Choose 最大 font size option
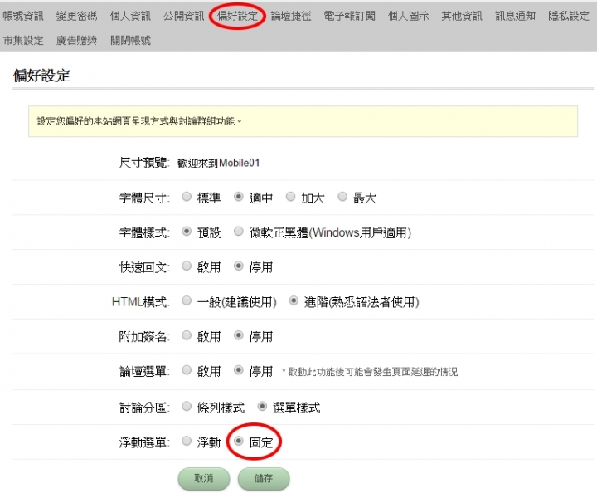The width and height of the screenshot is (597, 503). pos(342,197)
